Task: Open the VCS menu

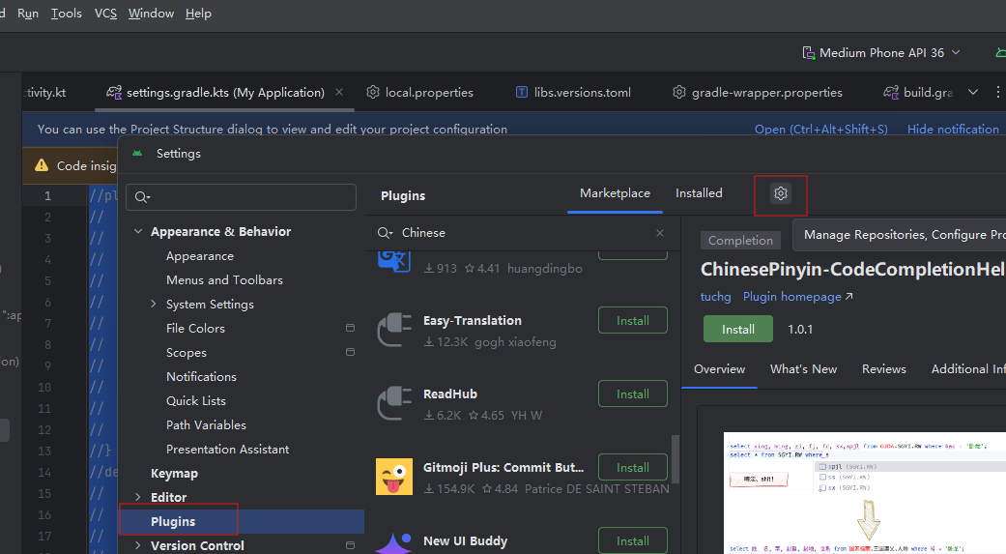Action: tap(106, 14)
